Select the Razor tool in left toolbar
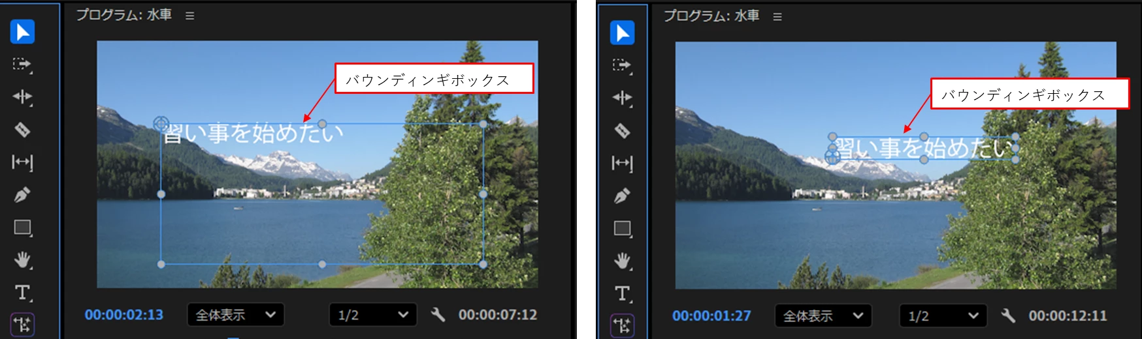This screenshot has height=339, width=1142. pos(22,130)
